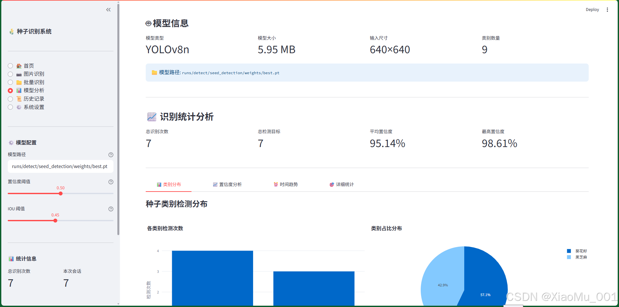Click the bar chart icon on 类别分布 tab
The image size is (619, 307).
159,184
